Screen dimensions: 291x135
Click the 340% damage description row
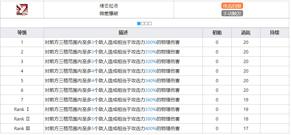pyautogui.click(x=123, y=80)
